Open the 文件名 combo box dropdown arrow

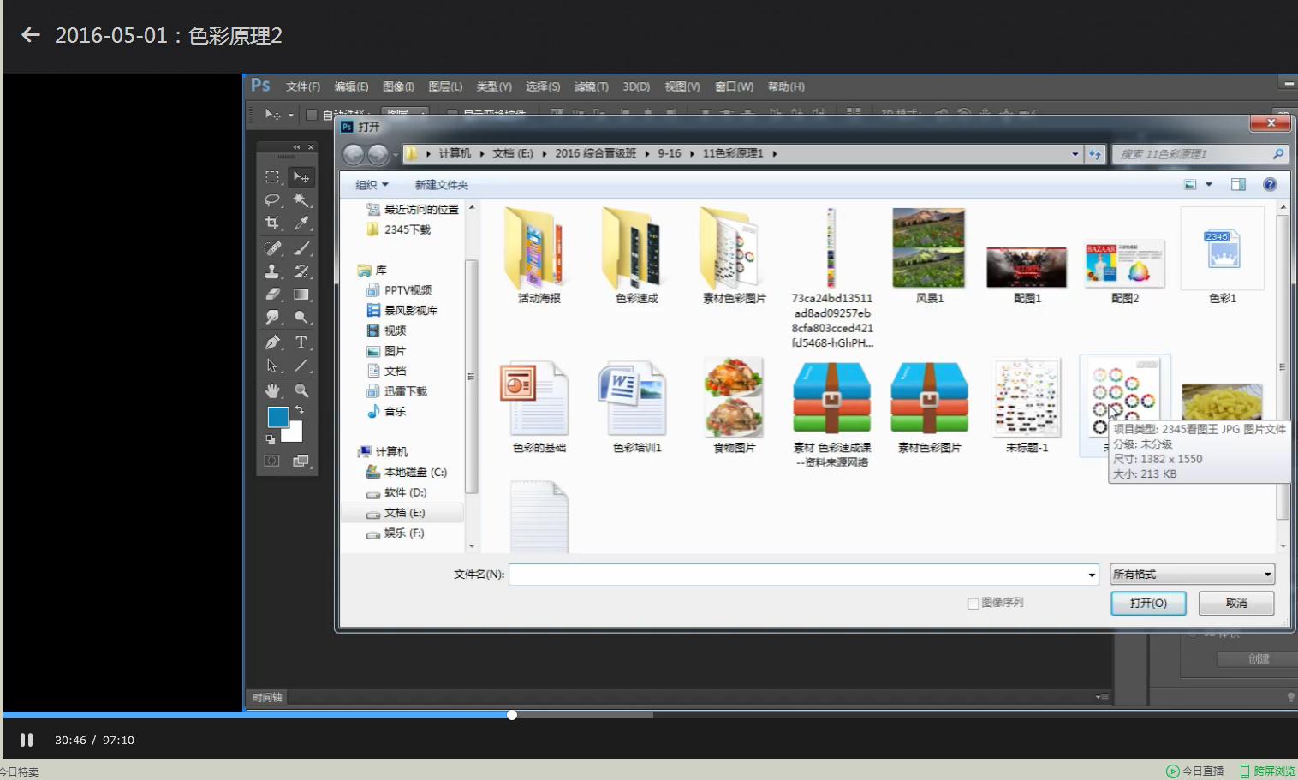pyautogui.click(x=1092, y=575)
